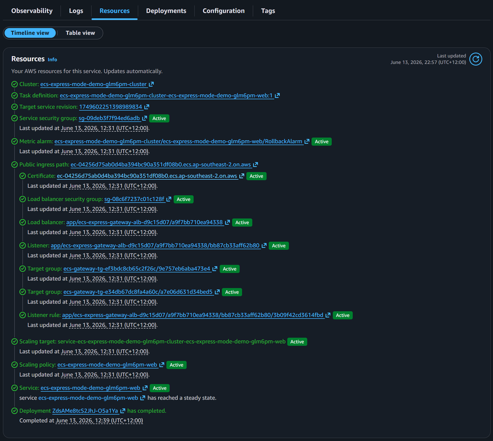The image size is (493, 441).
Task: Open security group sg-08c6f7237c01c128f
Action: [134, 199]
